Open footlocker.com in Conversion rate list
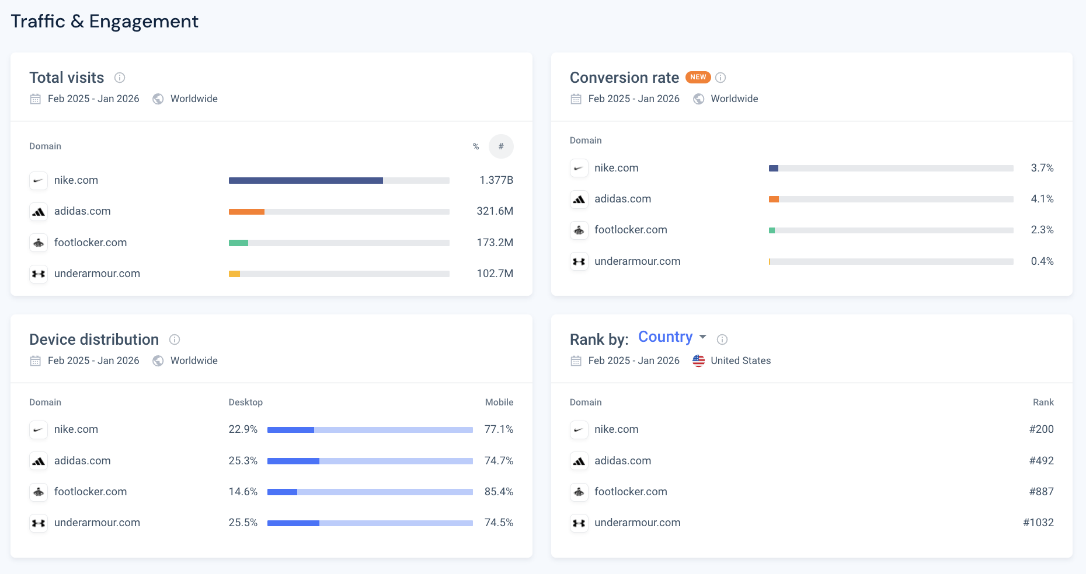Screen dimensions: 1086x574 click(631, 230)
